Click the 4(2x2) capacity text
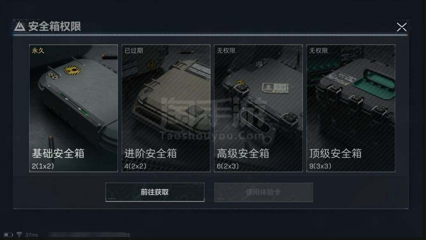Screen dimensions: 426x240 [x=135, y=166]
